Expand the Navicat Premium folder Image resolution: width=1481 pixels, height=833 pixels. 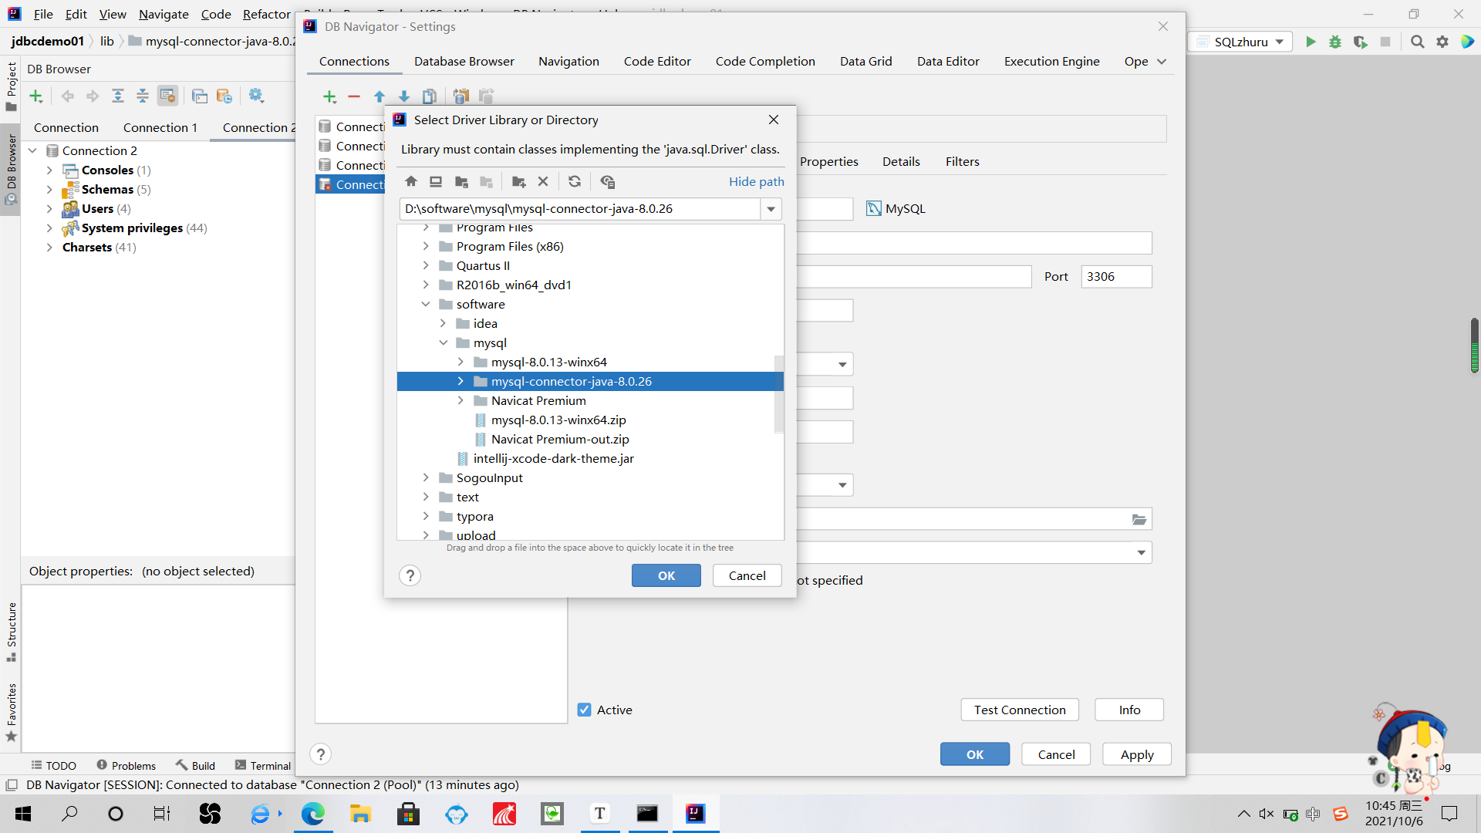pyautogui.click(x=460, y=400)
